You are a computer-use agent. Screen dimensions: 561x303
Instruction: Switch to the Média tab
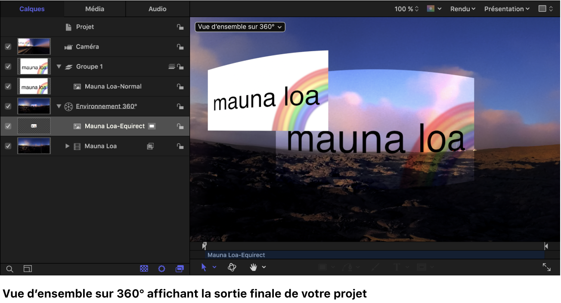click(94, 9)
